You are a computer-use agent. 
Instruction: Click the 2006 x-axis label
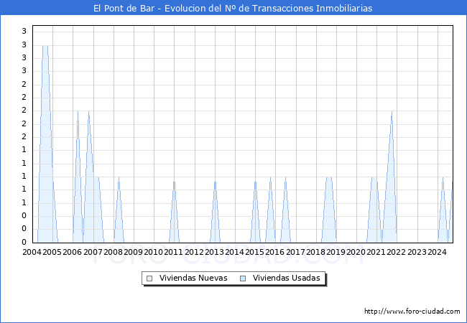coord(72,252)
